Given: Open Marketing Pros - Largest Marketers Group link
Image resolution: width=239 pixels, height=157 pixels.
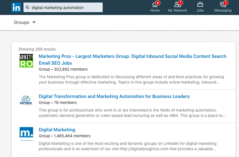Looking at the screenshot, I should (x=132, y=56).
